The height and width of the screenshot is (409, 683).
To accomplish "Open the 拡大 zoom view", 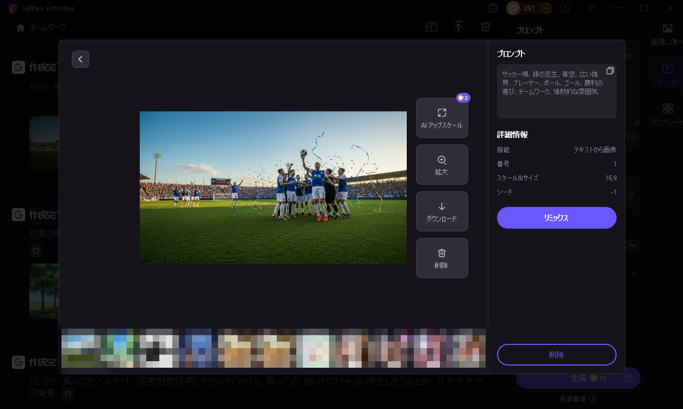I will 442,165.
